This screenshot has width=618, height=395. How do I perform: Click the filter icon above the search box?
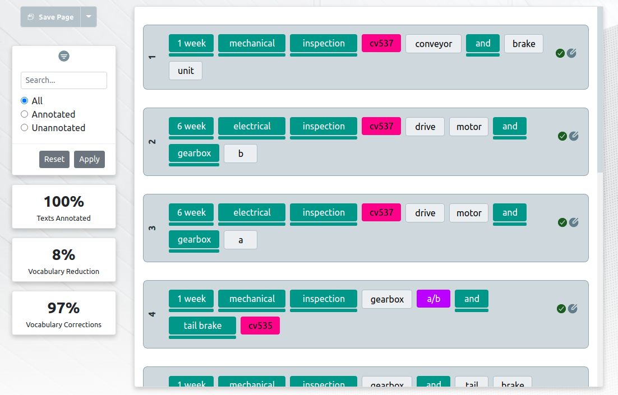(x=64, y=56)
